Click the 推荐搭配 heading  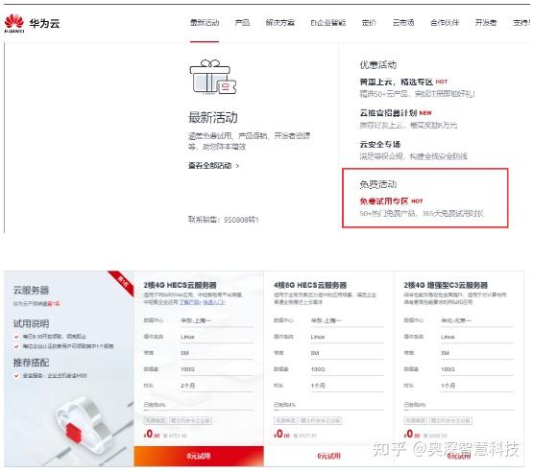click(x=31, y=363)
